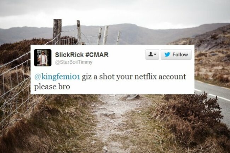Click the word shot in the tweet

pos(107,77)
